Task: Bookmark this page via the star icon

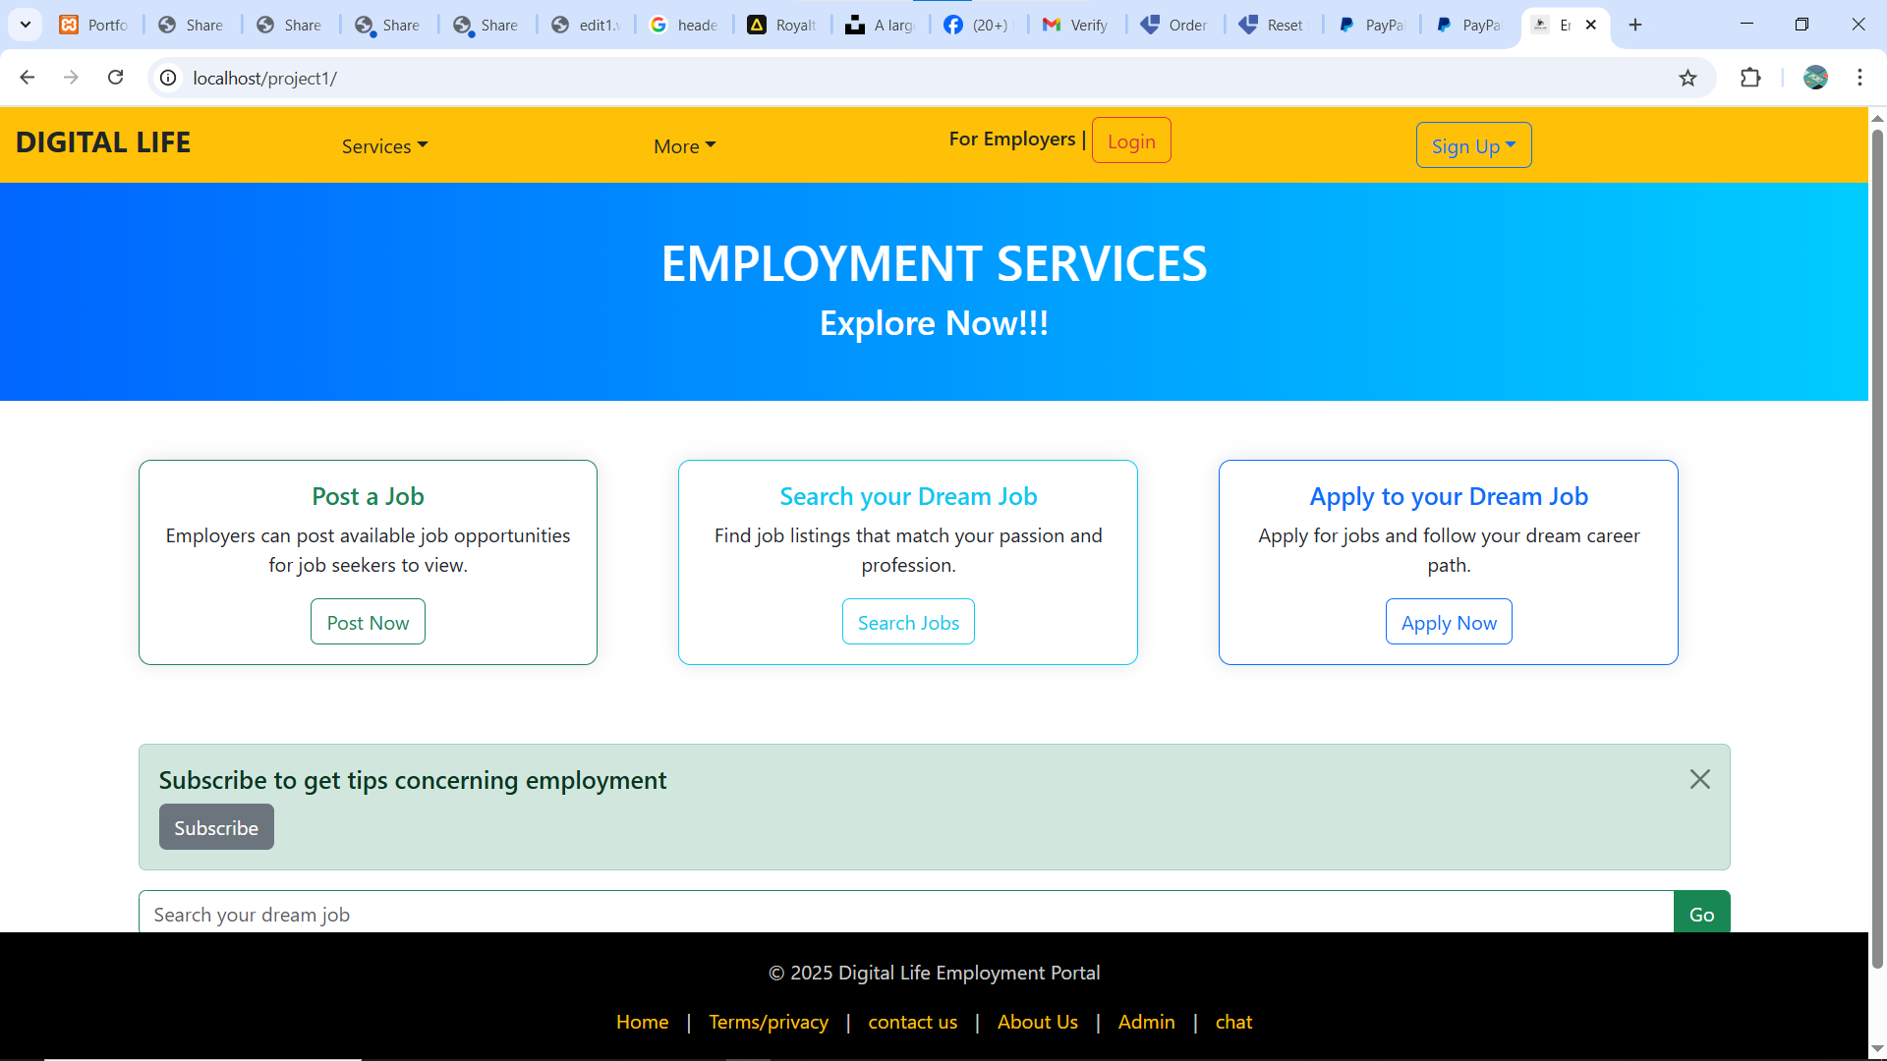Action: (1689, 78)
